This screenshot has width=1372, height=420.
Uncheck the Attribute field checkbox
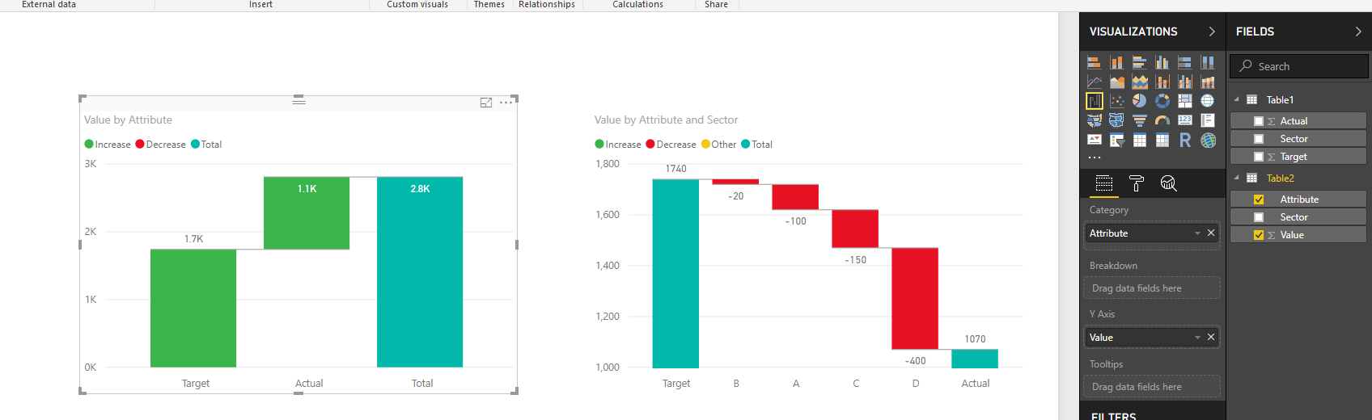pos(1259,199)
